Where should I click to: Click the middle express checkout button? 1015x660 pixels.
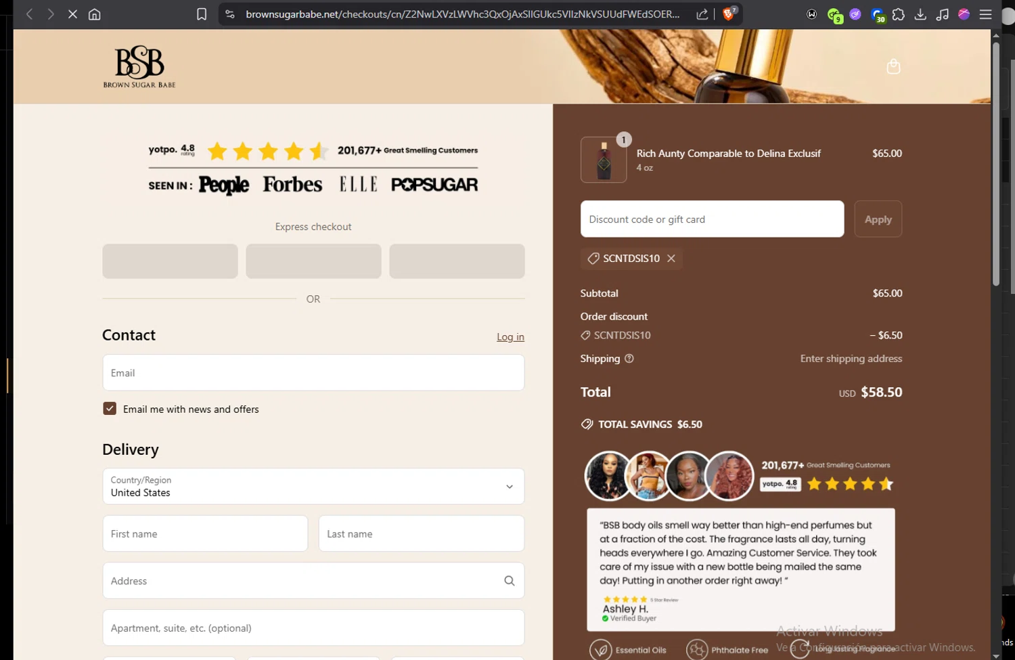click(x=313, y=261)
